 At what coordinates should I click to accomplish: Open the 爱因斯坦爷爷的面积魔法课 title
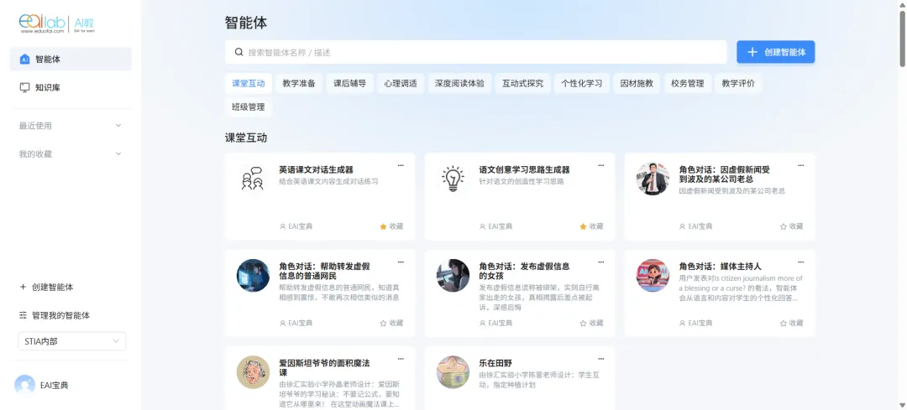[x=324, y=368]
